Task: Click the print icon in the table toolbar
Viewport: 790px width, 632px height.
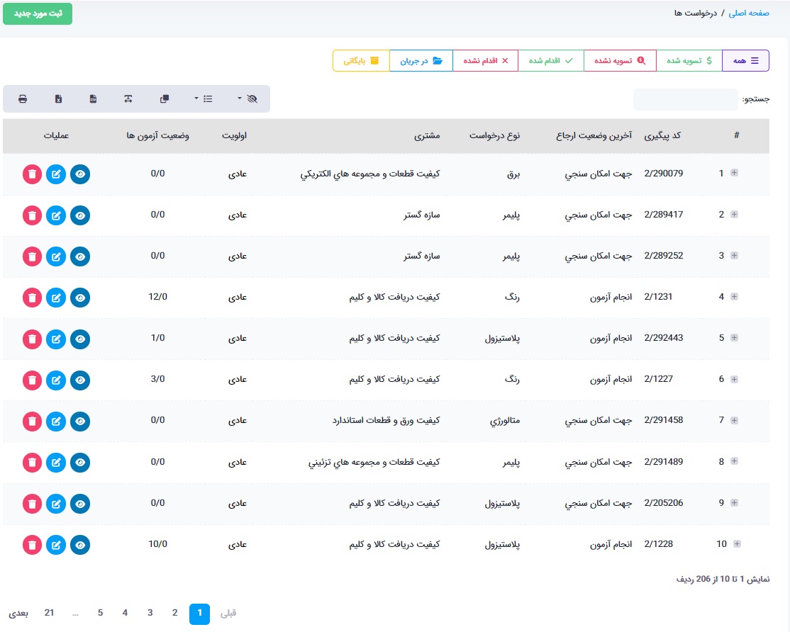Action: point(23,99)
